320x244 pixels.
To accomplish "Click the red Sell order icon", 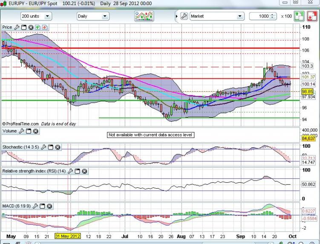I will pyautogui.click(x=312, y=16).
